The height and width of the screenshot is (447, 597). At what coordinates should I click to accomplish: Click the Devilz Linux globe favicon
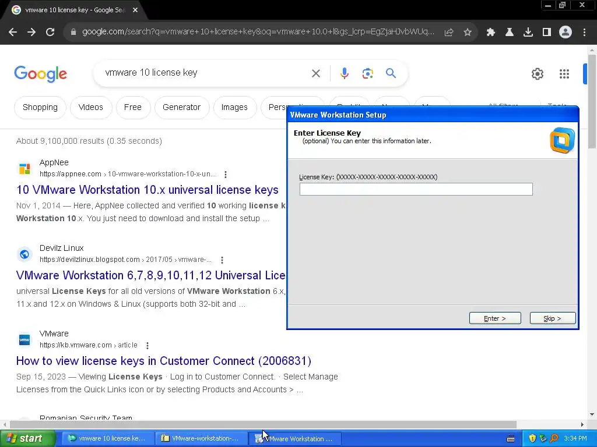tap(24, 254)
